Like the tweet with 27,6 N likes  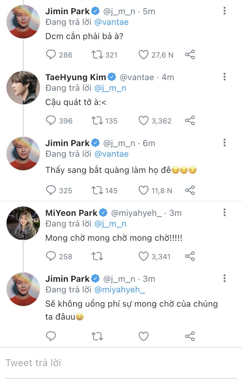[x=144, y=55]
